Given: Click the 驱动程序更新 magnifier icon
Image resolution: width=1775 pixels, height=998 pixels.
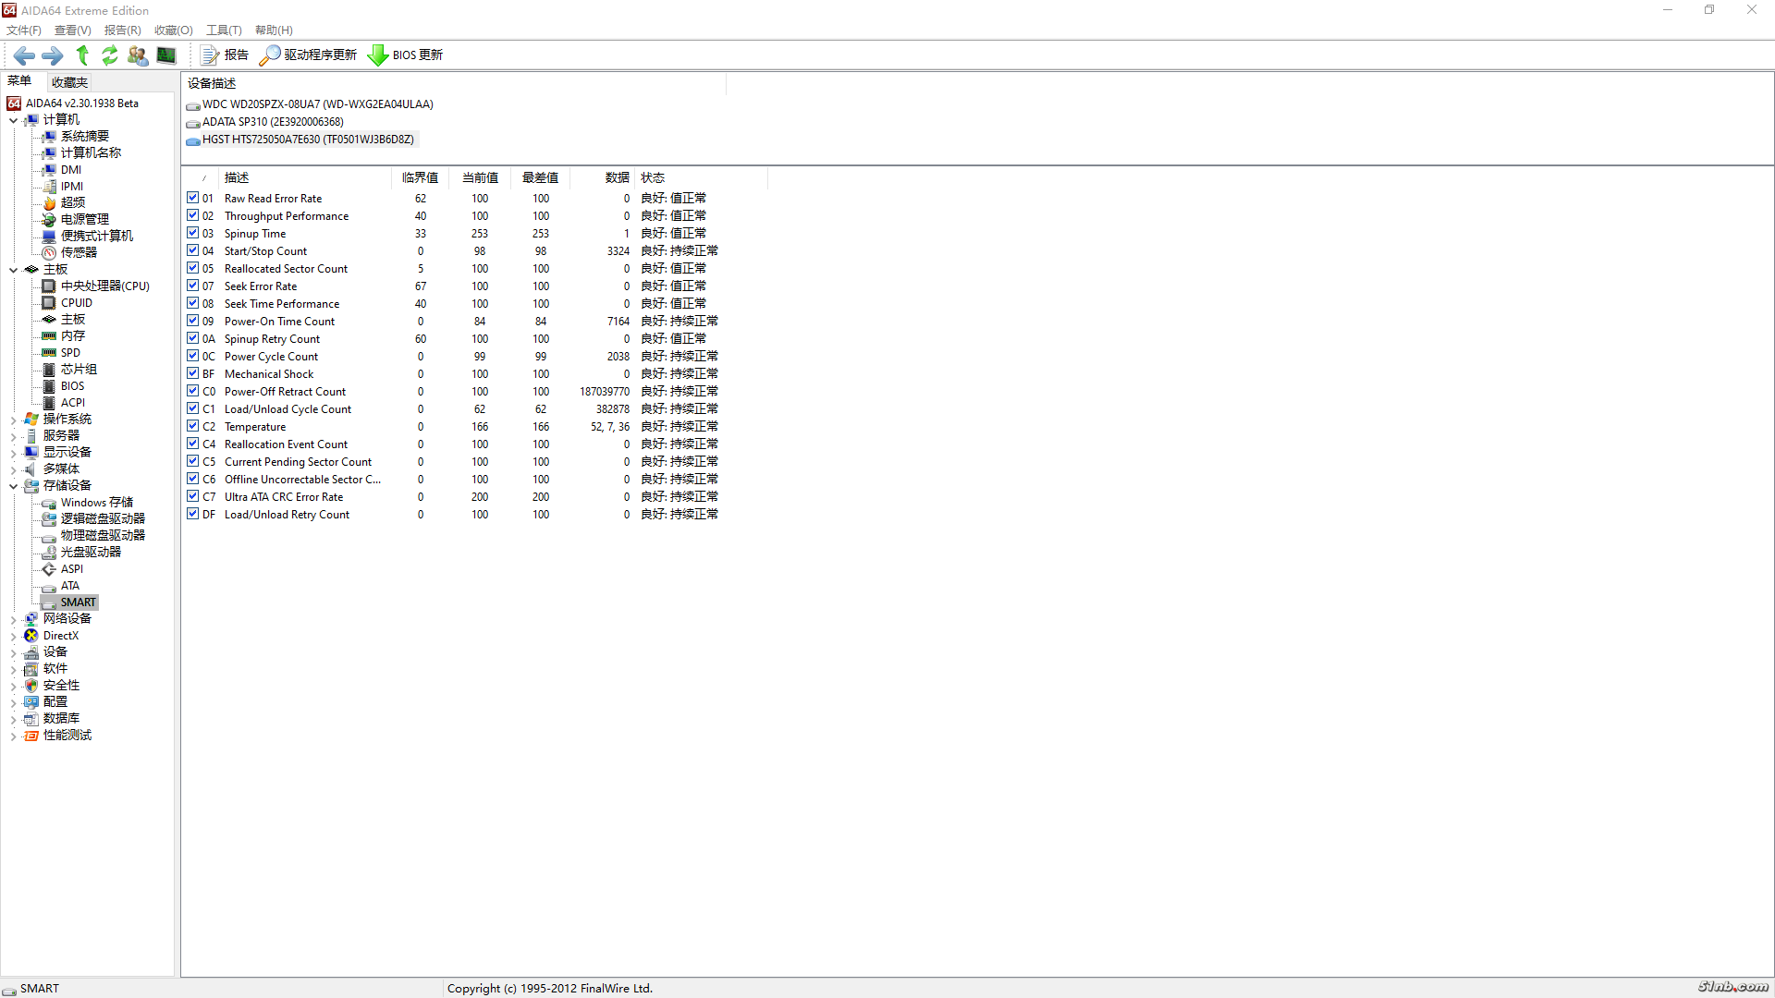Looking at the screenshot, I should pyautogui.click(x=269, y=55).
